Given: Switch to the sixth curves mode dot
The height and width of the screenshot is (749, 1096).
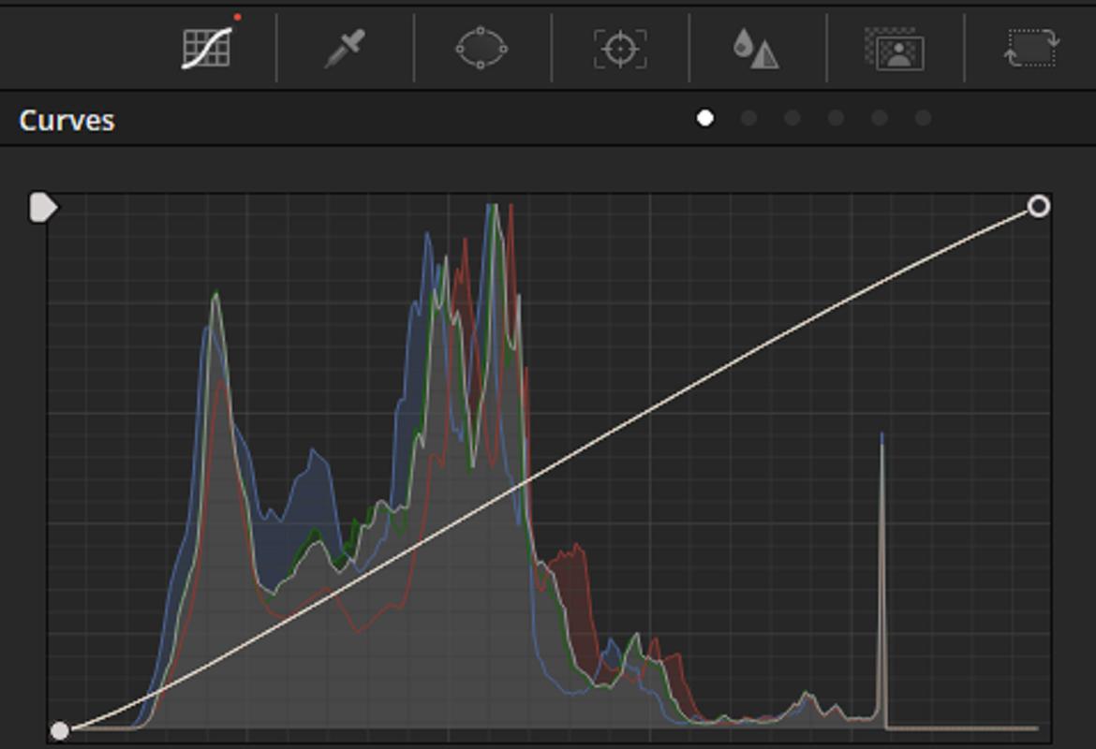Looking at the screenshot, I should [x=923, y=119].
